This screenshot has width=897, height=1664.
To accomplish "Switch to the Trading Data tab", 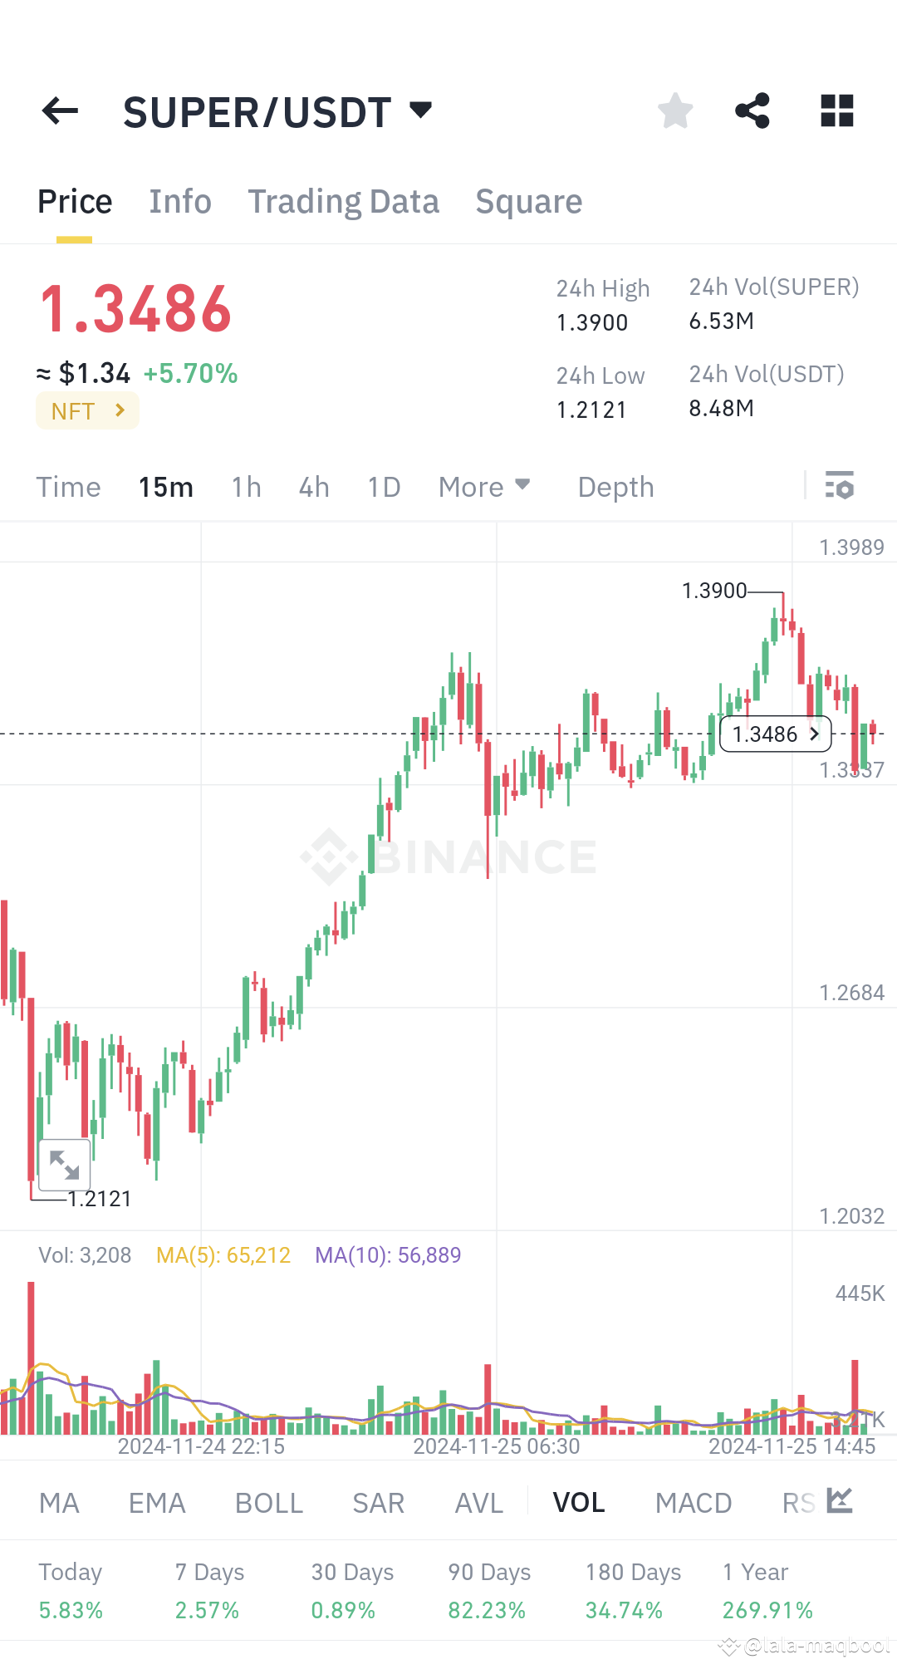I will pos(344,201).
